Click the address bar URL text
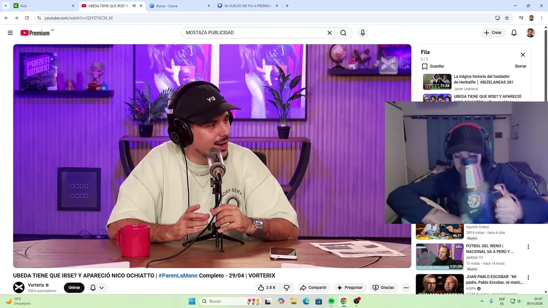This screenshot has height=308, width=548. click(x=79, y=18)
